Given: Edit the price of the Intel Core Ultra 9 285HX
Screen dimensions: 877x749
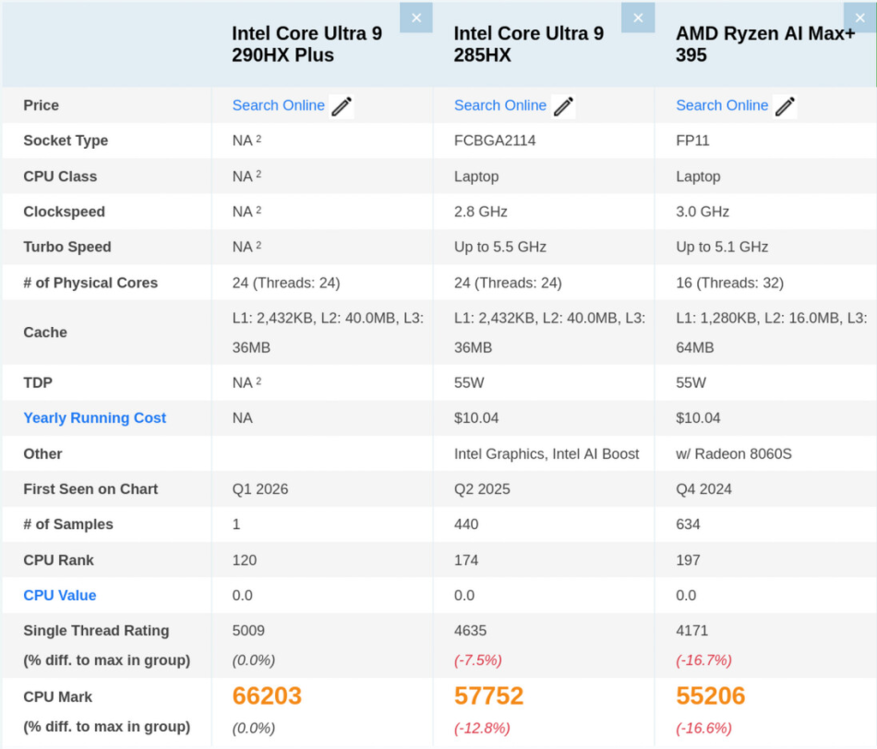Looking at the screenshot, I should pyautogui.click(x=563, y=106).
